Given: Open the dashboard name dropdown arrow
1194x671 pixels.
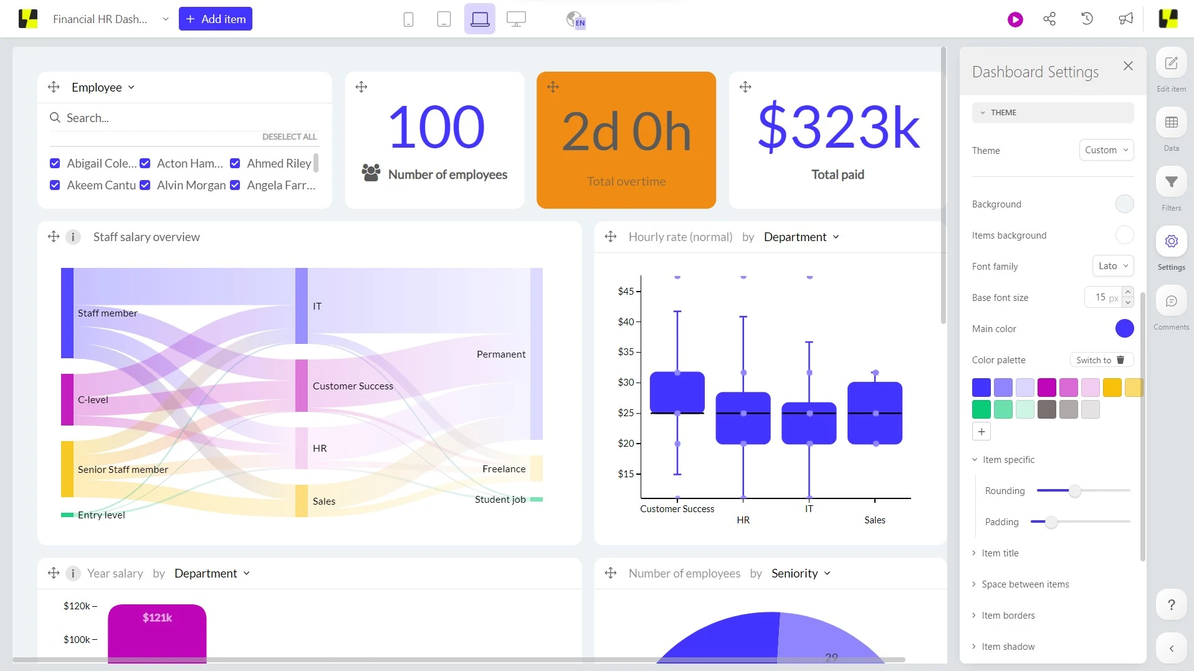Looking at the screenshot, I should 165,19.
